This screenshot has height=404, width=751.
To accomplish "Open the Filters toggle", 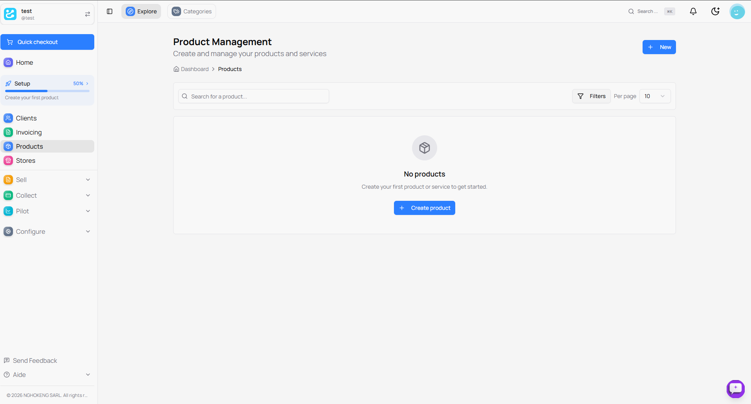I will point(592,96).
